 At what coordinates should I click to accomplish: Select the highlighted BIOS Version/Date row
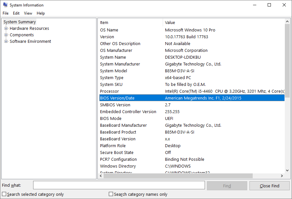(x=192, y=98)
